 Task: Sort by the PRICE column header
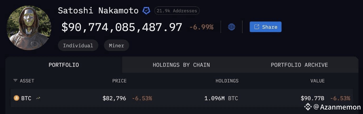coord(119,81)
